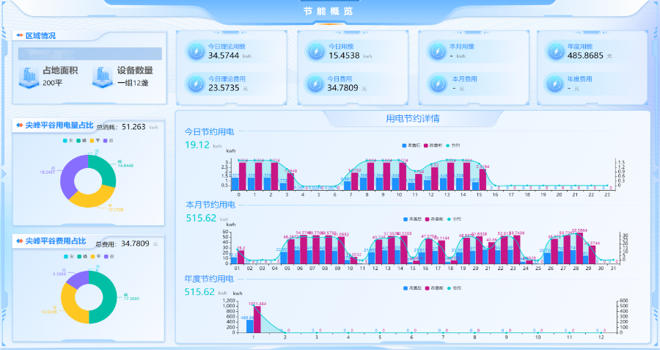Click the blurred region name field
The height and width of the screenshot is (350, 660).
(x=89, y=54)
